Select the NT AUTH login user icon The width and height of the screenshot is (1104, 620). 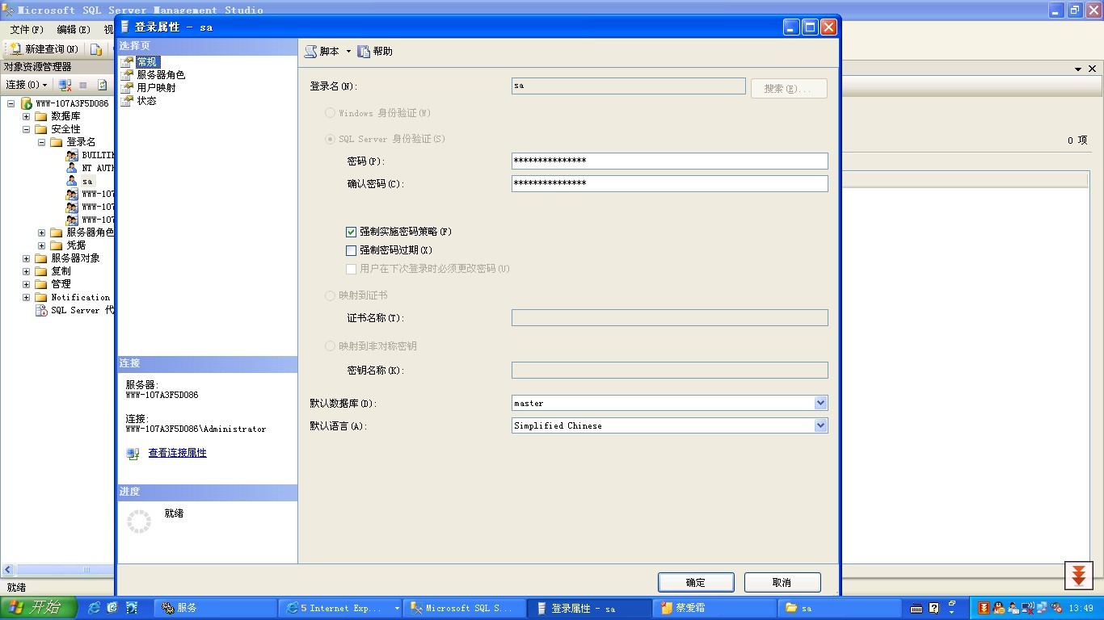(x=72, y=168)
